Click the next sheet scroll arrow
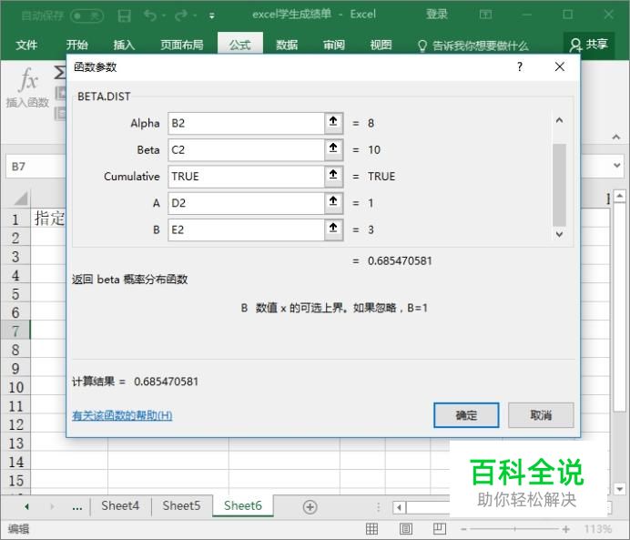This screenshot has width=630, height=540. [52, 506]
